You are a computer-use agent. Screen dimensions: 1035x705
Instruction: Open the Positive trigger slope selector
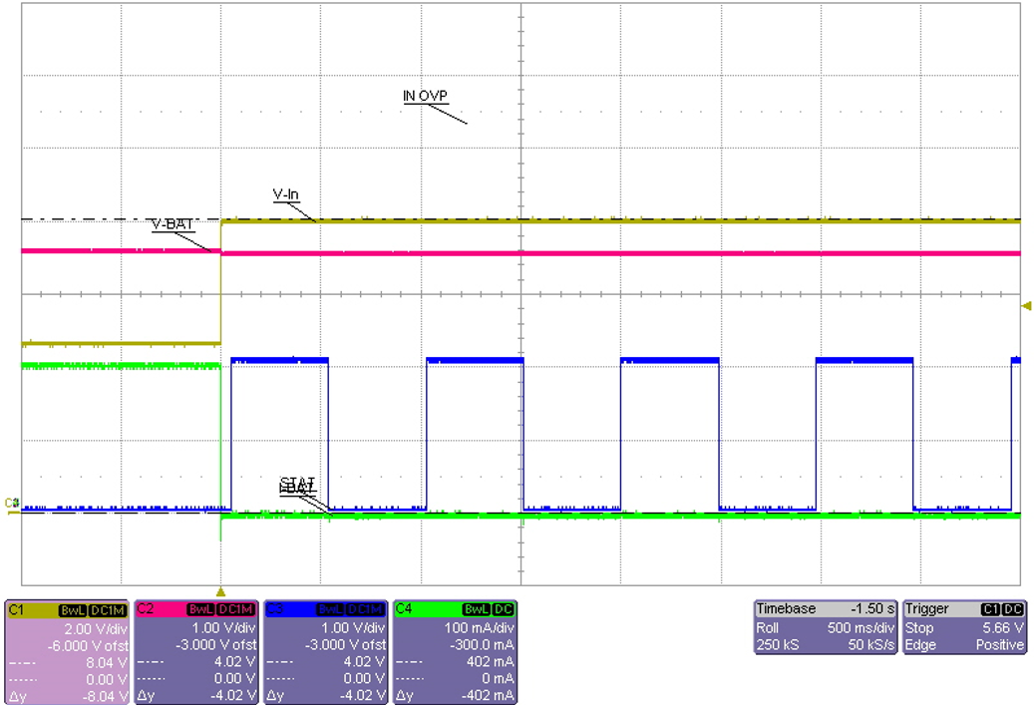pyautogui.click(x=999, y=645)
